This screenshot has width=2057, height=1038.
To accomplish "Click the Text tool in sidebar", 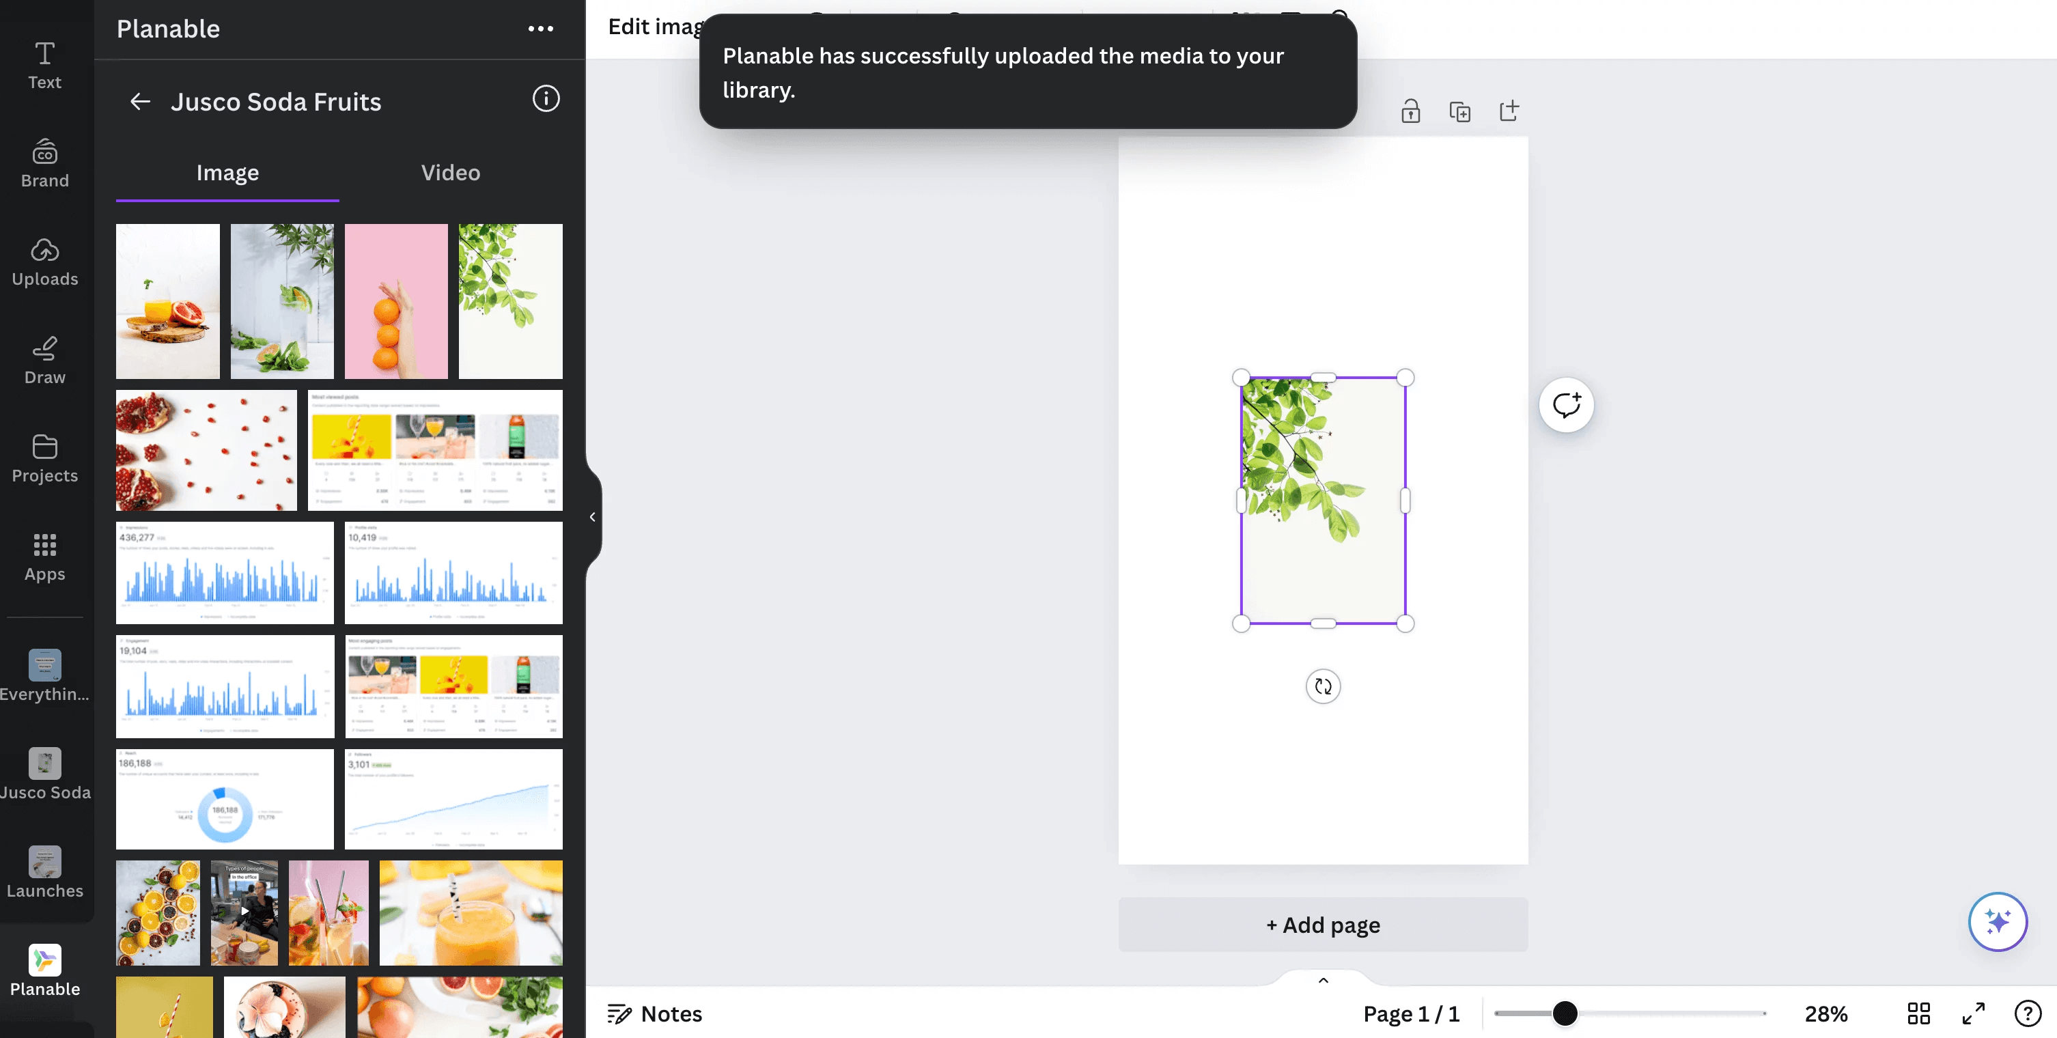I will pos(44,61).
